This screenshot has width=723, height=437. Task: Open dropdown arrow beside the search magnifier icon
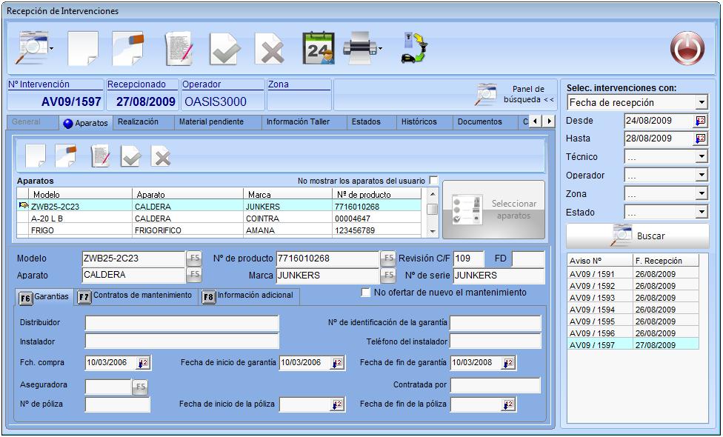pyautogui.click(x=51, y=48)
